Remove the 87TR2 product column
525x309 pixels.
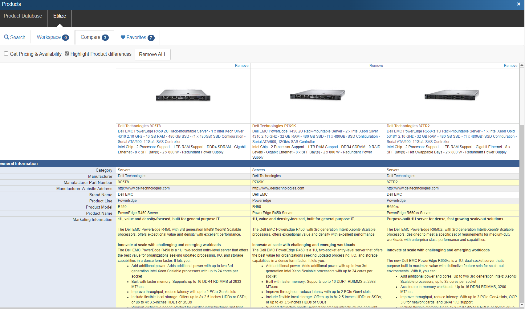click(x=510, y=66)
